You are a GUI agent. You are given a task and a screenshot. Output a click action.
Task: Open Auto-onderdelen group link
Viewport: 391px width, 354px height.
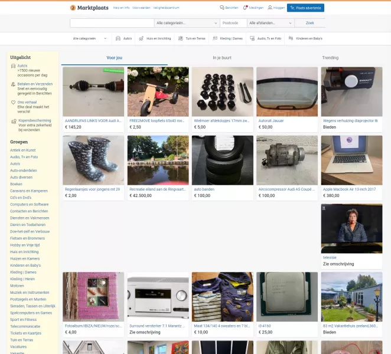click(24, 171)
